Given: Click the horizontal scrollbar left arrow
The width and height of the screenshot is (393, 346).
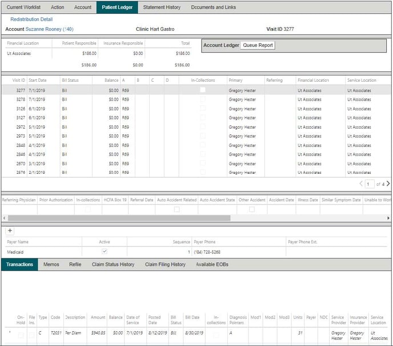Looking at the screenshot, I should (x=3, y=218).
